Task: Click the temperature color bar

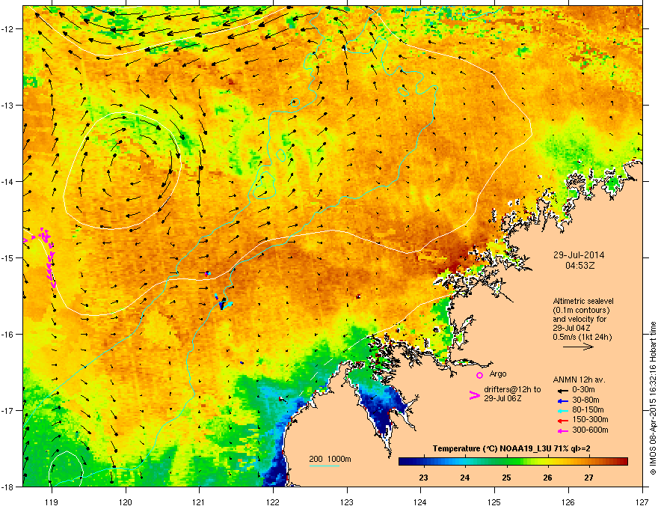Action: (513, 462)
